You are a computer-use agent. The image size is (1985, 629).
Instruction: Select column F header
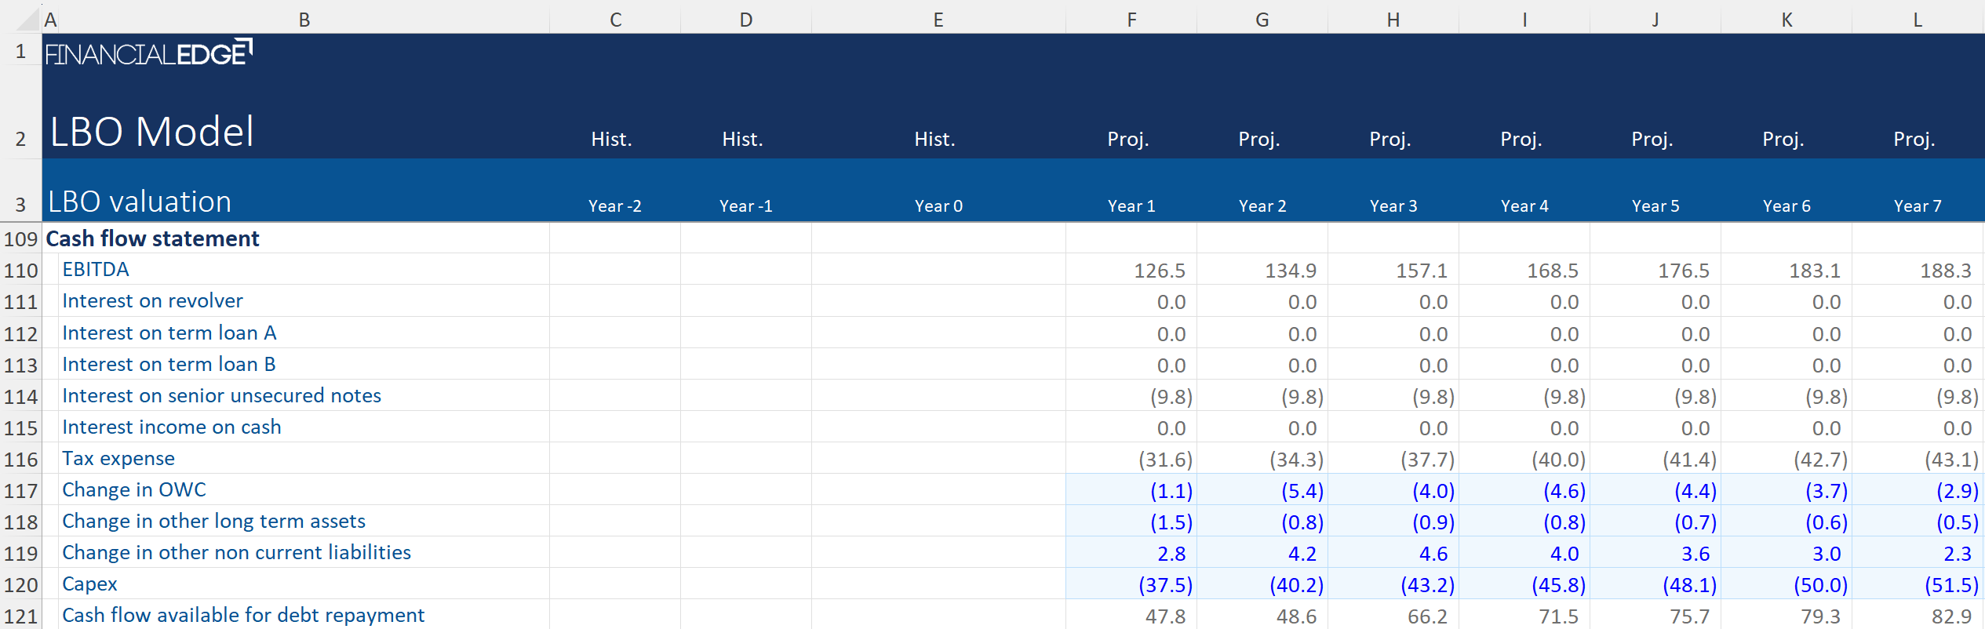click(x=1131, y=20)
